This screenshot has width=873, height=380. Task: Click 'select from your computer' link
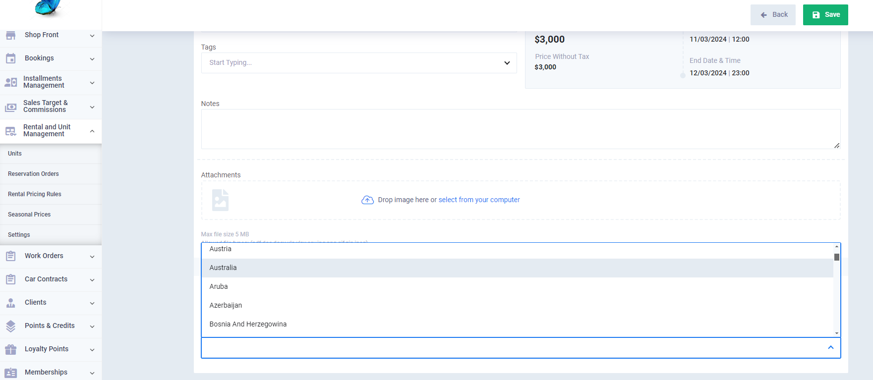coord(479,200)
